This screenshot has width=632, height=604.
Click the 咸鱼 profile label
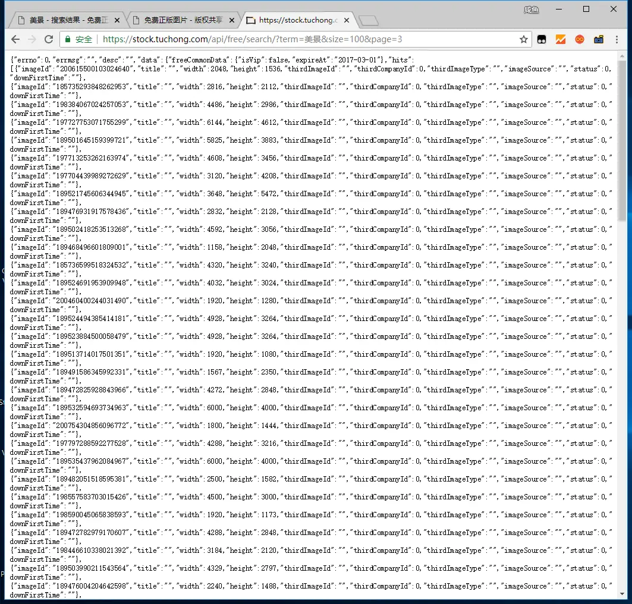(x=532, y=10)
